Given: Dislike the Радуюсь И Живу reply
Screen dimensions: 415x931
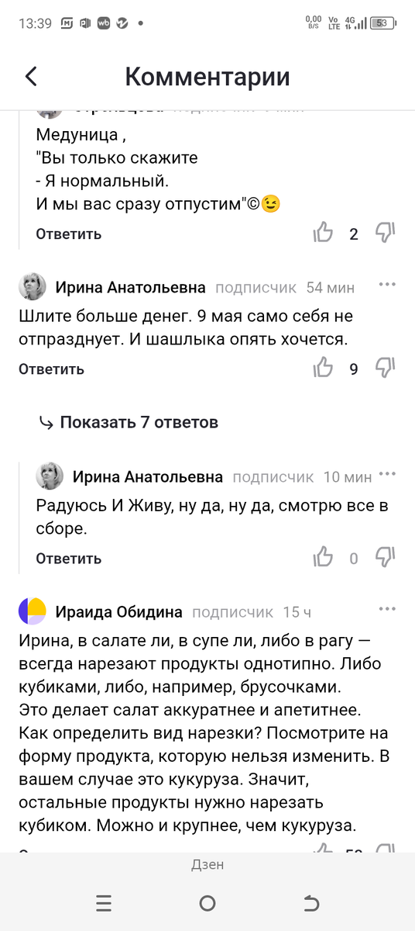Looking at the screenshot, I should [386, 557].
